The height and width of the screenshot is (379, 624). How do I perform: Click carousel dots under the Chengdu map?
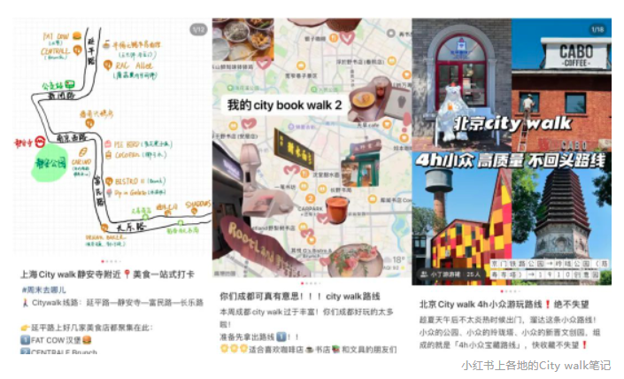pyautogui.click(x=311, y=283)
